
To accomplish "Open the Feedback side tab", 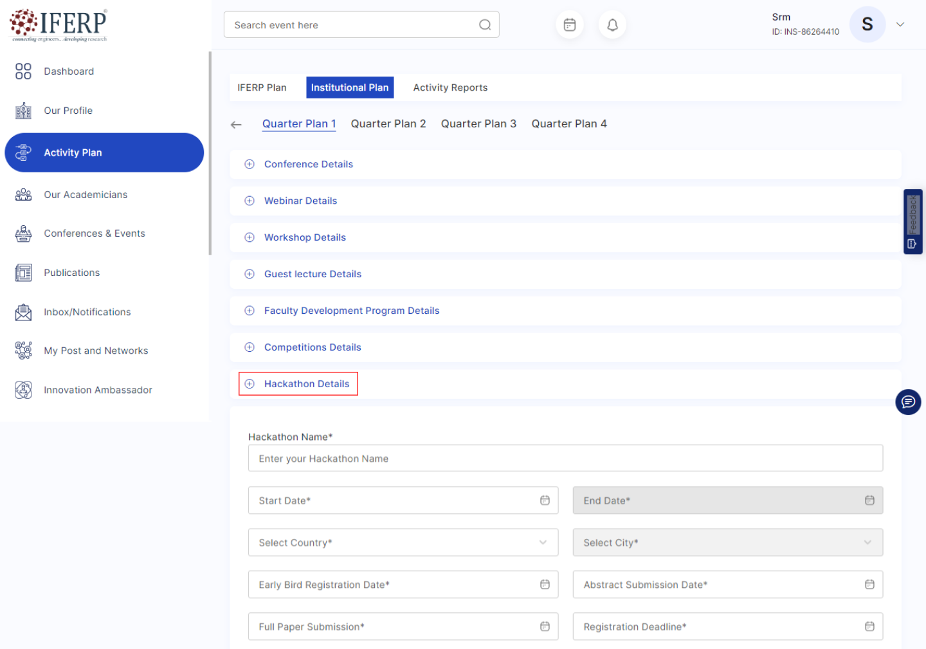I will 912,221.
